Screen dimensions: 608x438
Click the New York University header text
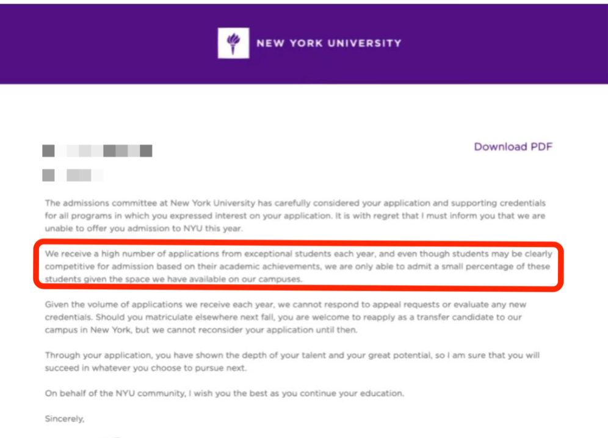click(x=329, y=43)
